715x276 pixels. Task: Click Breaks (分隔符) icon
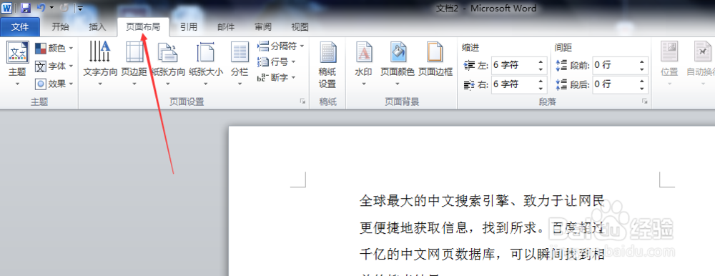pyautogui.click(x=263, y=46)
